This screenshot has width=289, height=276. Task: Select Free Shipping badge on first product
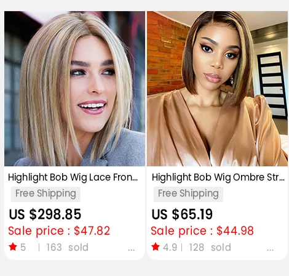coord(46,194)
